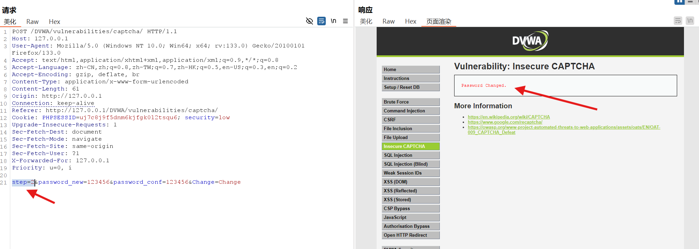Open XSS (Reflected) in the sidebar

click(x=410, y=191)
